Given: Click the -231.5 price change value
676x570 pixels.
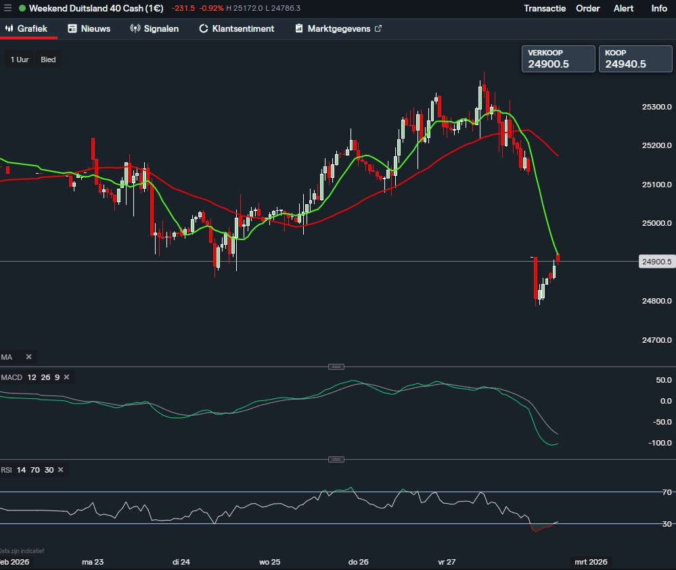Looking at the screenshot, I should (183, 8).
